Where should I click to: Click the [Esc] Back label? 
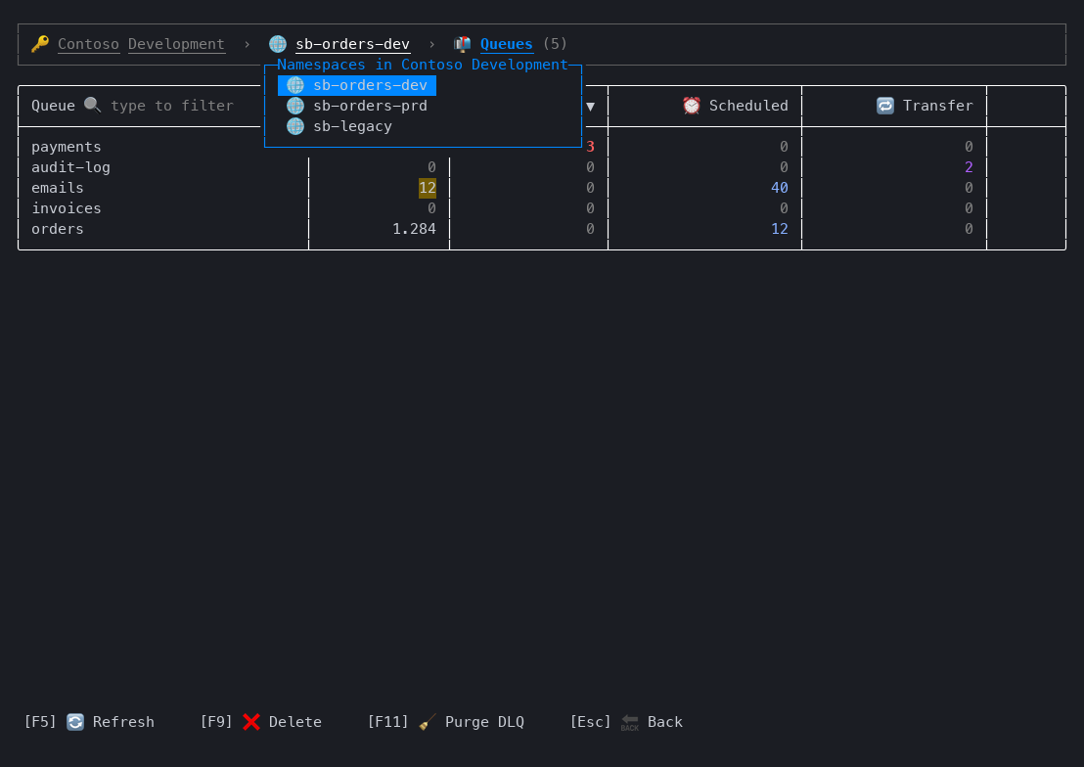626,721
